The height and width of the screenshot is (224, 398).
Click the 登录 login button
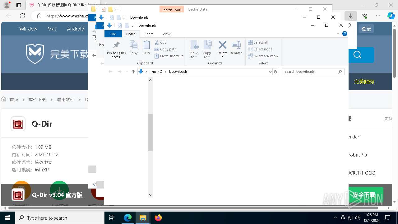(366, 29)
